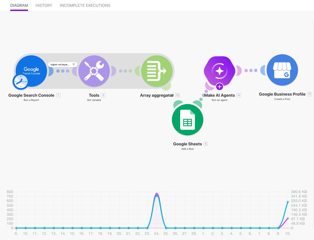Click the 390.6 KB axis label
Screen dimensions: 314x240
tap(299, 192)
